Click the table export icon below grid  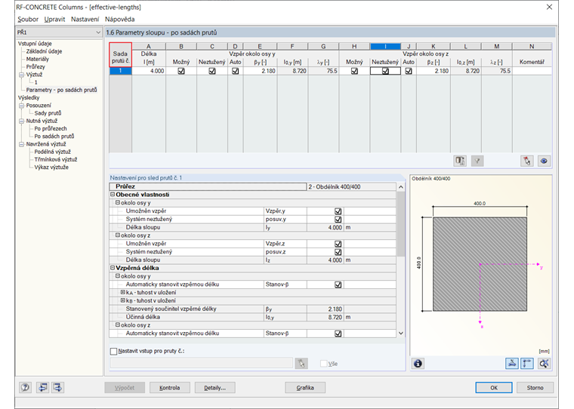[460, 161]
